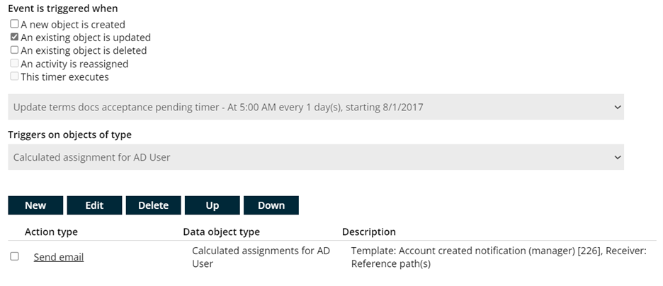Enable 'A new object is created' checkbox
The height and width of the screenshot is (286, 663).
pyautogui.click(x=14, y=24)
